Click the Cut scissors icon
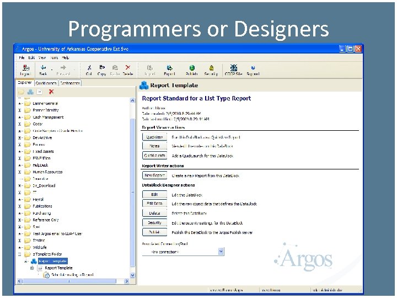 [x=89, y=67]
